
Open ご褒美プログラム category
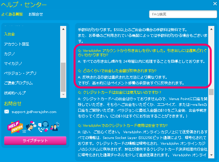pyautogui.click(x=18, y=83)
